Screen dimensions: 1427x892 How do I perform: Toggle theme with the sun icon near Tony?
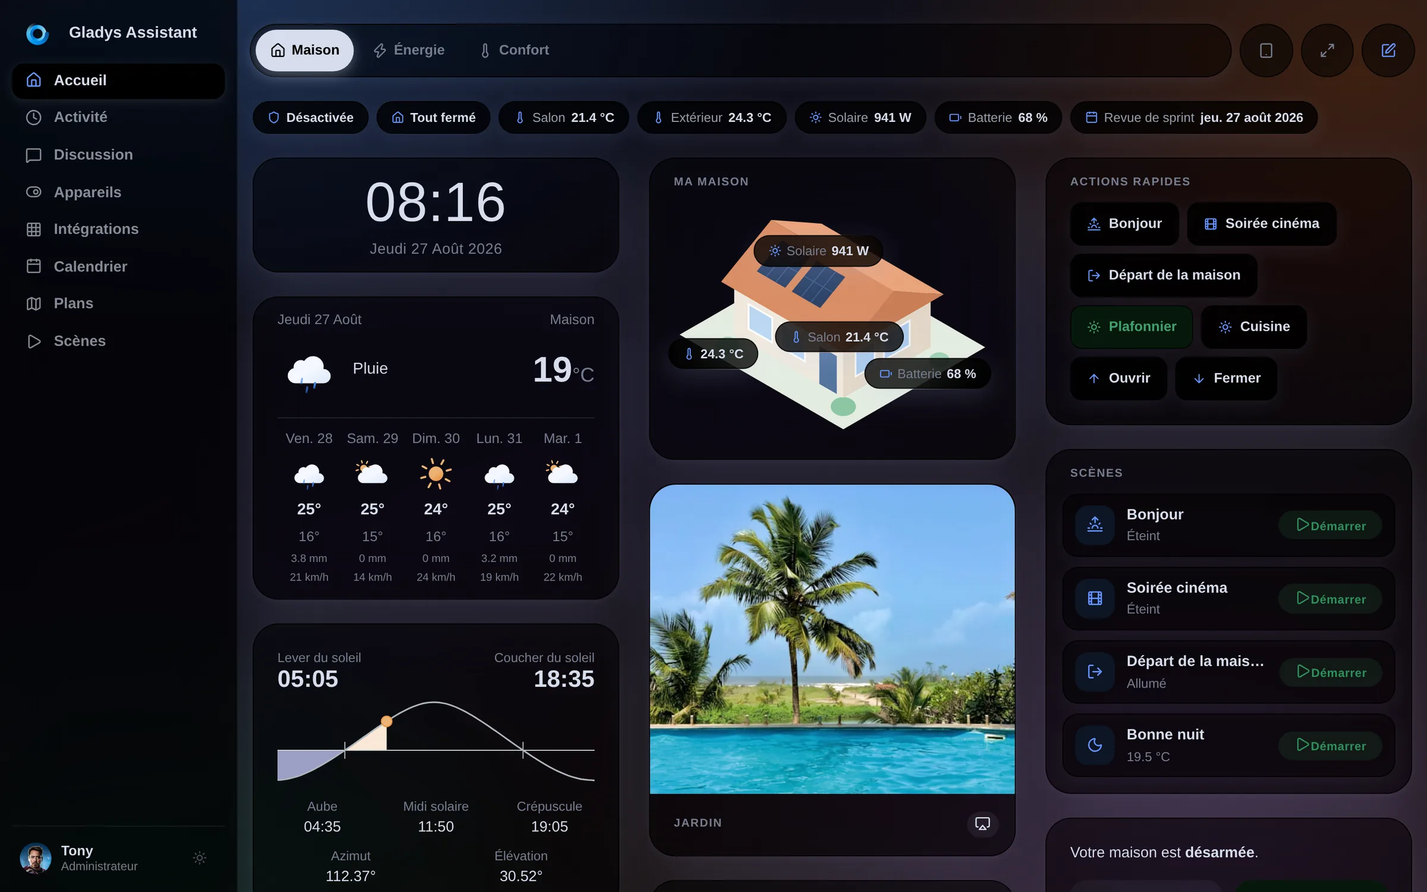(x=200, y=858)
